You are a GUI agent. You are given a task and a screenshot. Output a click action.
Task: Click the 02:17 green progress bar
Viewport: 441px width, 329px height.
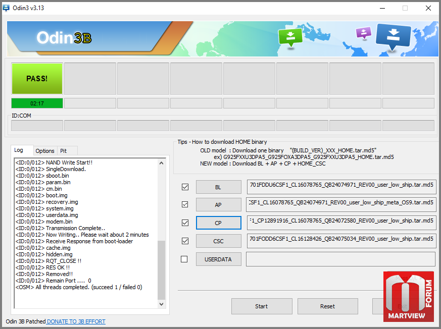click(37, 103)
